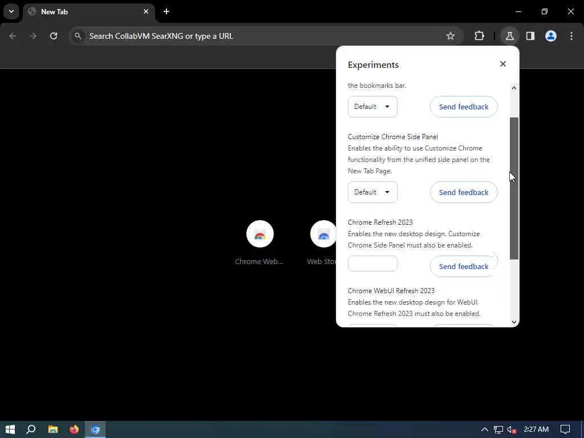
Task: Show hidden system tray icons
Action: coord(485,429)
